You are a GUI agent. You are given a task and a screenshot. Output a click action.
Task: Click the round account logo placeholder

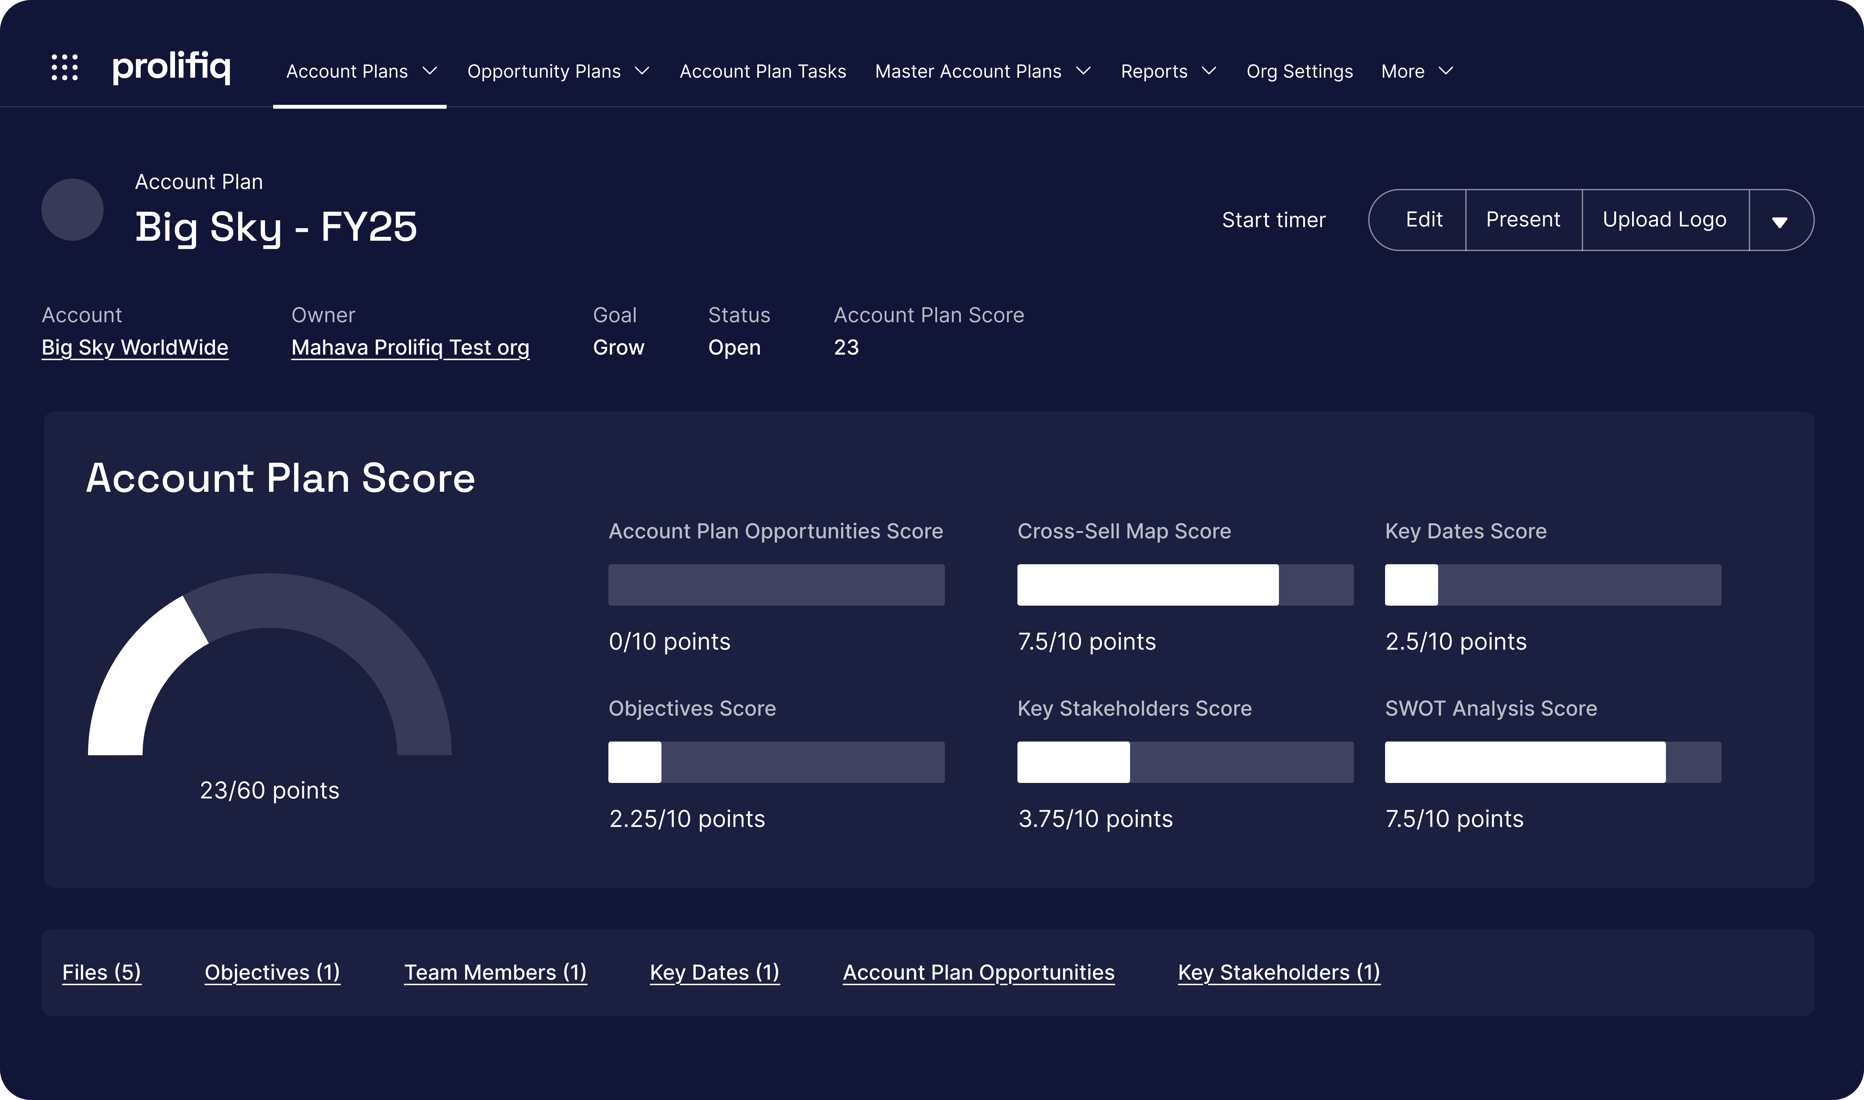pos(72,210)
